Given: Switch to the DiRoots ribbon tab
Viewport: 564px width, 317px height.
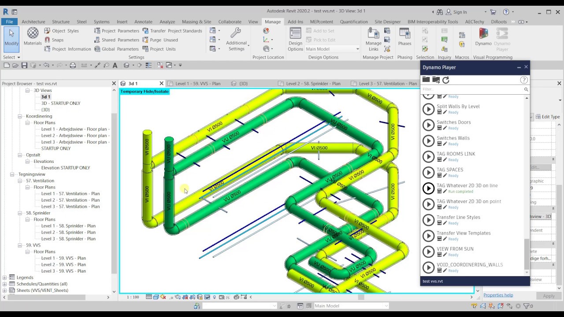Looking at the screenshot, I should (x=499, y=22).
